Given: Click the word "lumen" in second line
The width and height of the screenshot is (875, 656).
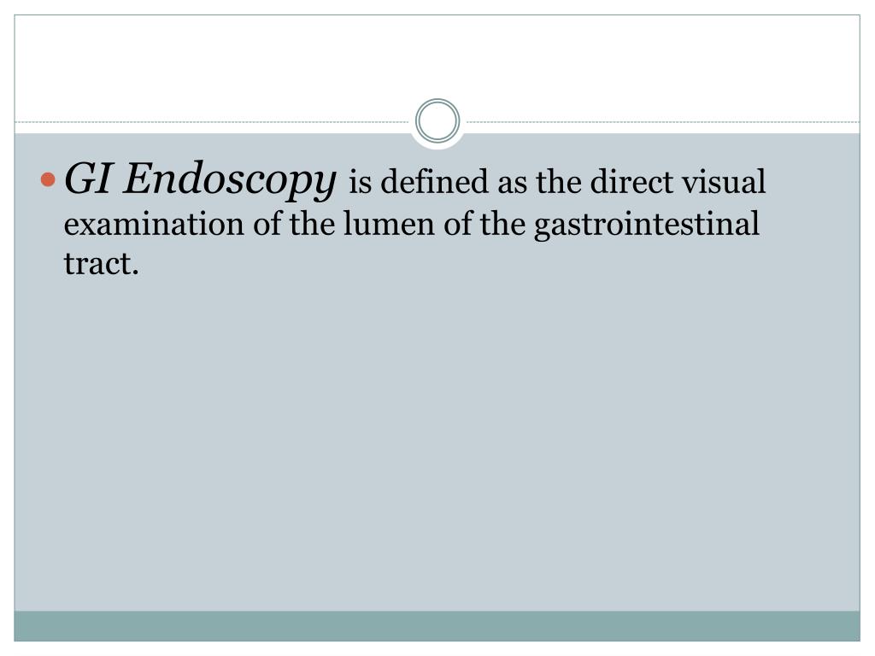Looking at the screenshot, I should coord(389,224).
